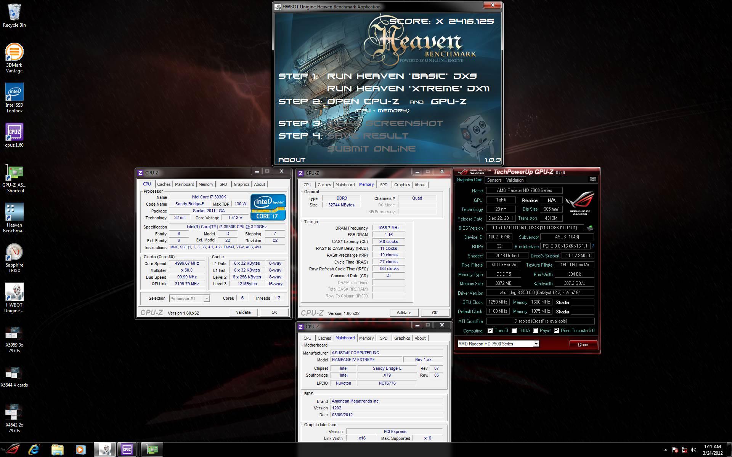The height and width of the screenshot is (457, 732).
Task: Click the GPU-Z BIOS Version field
Action: 535,228
